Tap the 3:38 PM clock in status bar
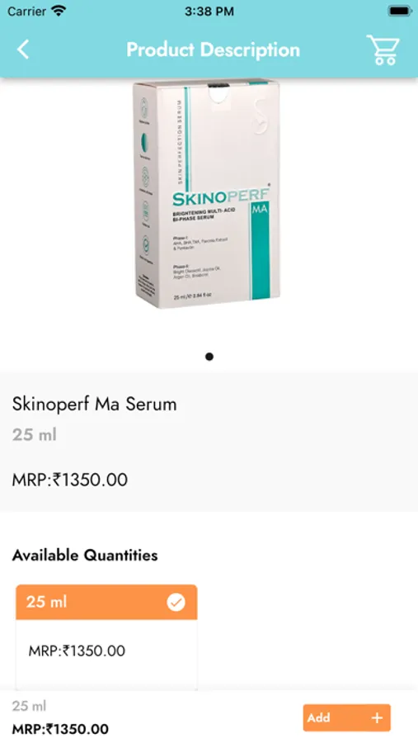This screenshot has width=418, height=743. (x=209, y=12)
